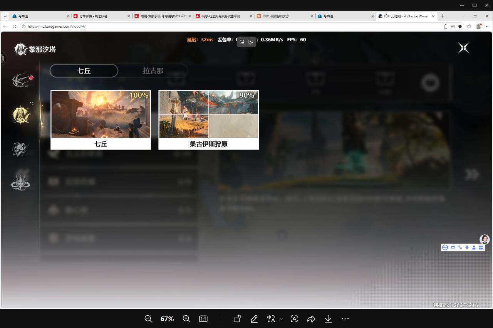The height and width of the screenshot is (328, 493).
Task: Zoom in in the image viewer toolbar
Action: [186, 319]
